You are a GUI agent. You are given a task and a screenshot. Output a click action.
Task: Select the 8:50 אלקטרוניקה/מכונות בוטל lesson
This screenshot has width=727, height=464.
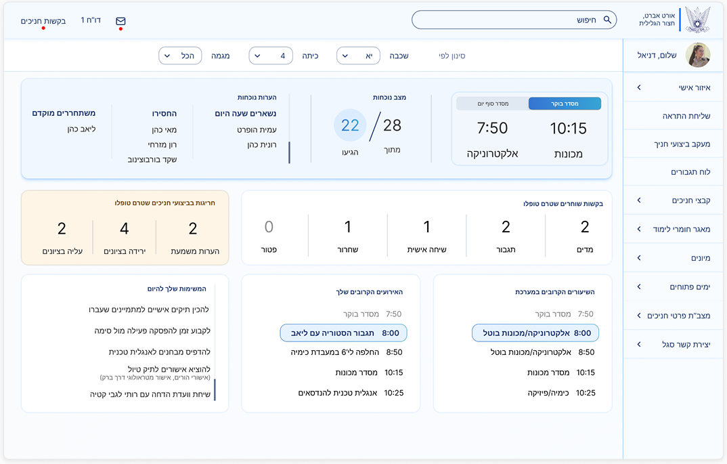point(542,352)
